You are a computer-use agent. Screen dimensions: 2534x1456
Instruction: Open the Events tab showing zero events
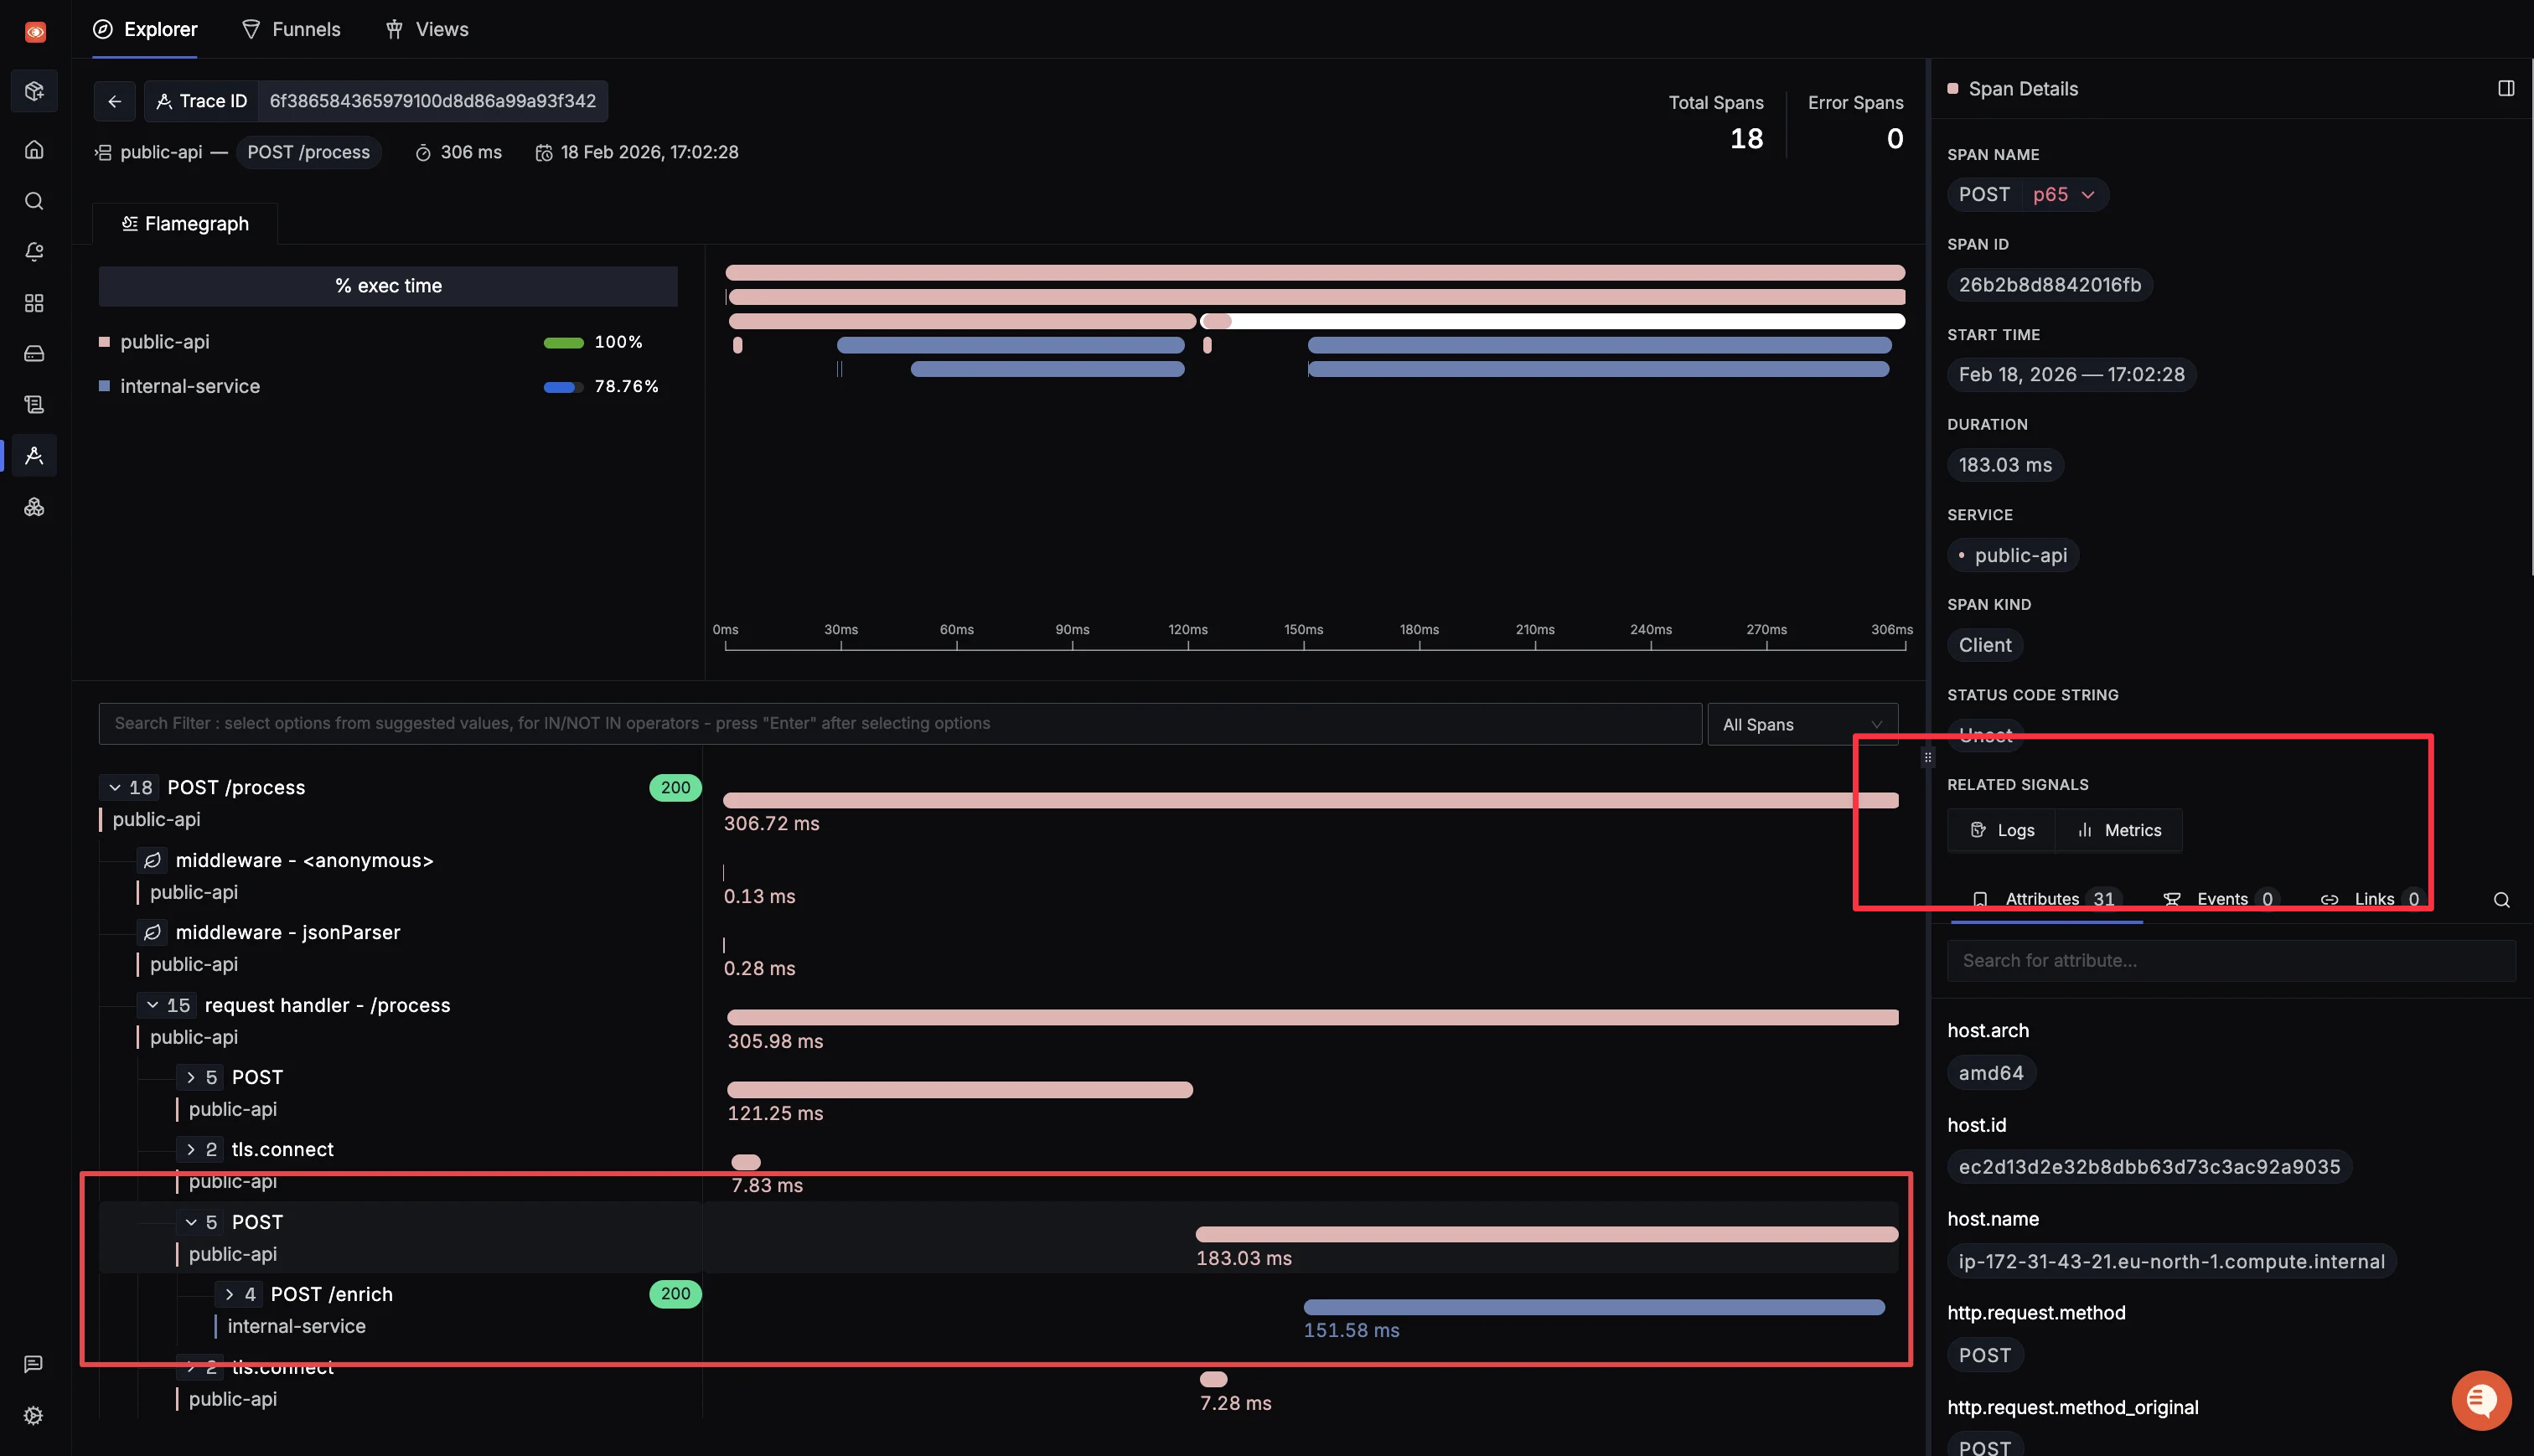click(x=2219, y=899)
